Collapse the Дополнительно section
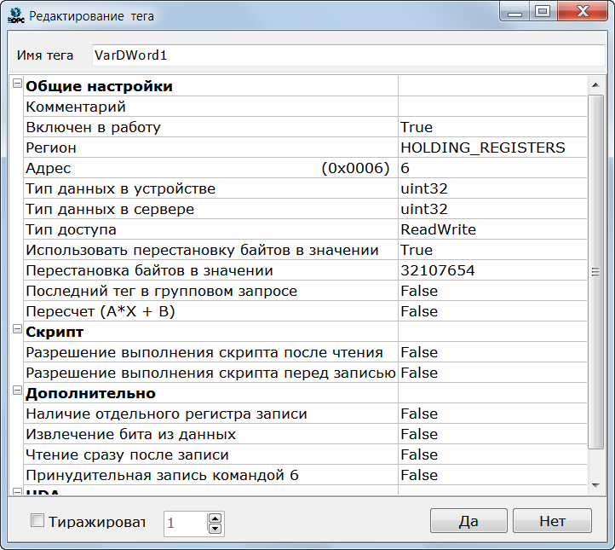This screenshot has height=550, width=615. (x=17, y=391)
